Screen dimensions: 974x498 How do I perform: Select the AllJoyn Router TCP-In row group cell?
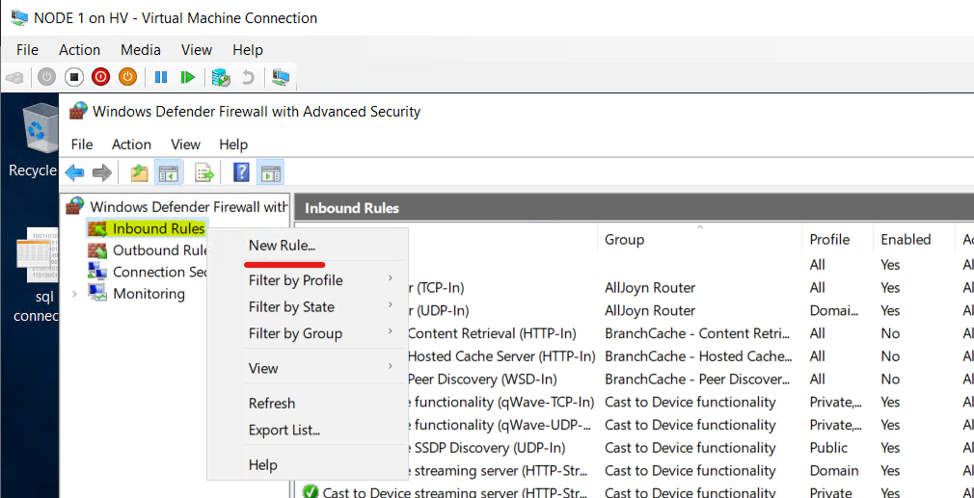650,288
